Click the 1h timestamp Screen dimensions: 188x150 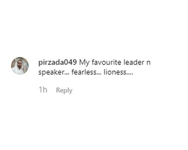click(43, 90)
